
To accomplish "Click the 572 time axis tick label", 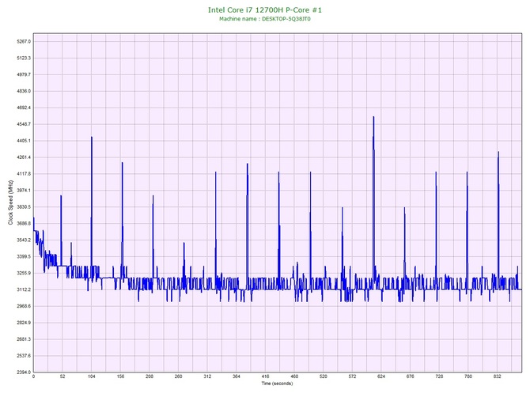I will [x=353, y=376].
